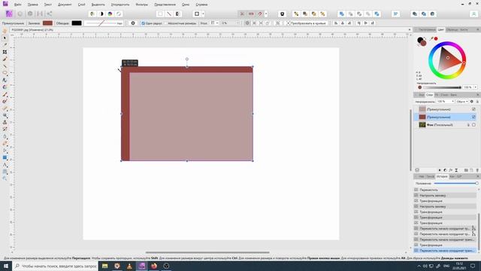Switch to the 'Кисти' panel tab
Screen dimensions: 481x271
coord(464,30)
